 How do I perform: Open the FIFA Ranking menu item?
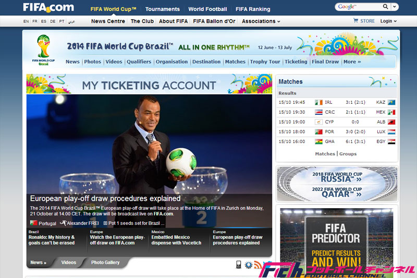click(253, 9)
